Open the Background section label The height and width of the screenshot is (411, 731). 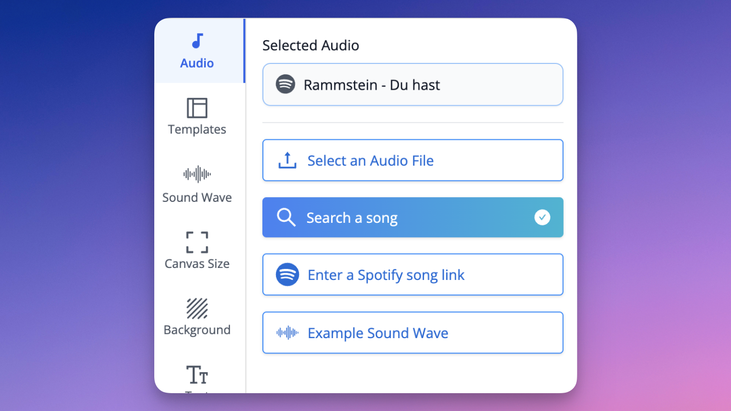pyautogui.click(x=197, y=330)
